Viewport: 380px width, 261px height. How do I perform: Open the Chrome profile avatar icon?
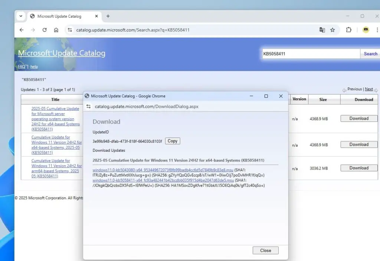pyautogui.click(x=366, y=30)
